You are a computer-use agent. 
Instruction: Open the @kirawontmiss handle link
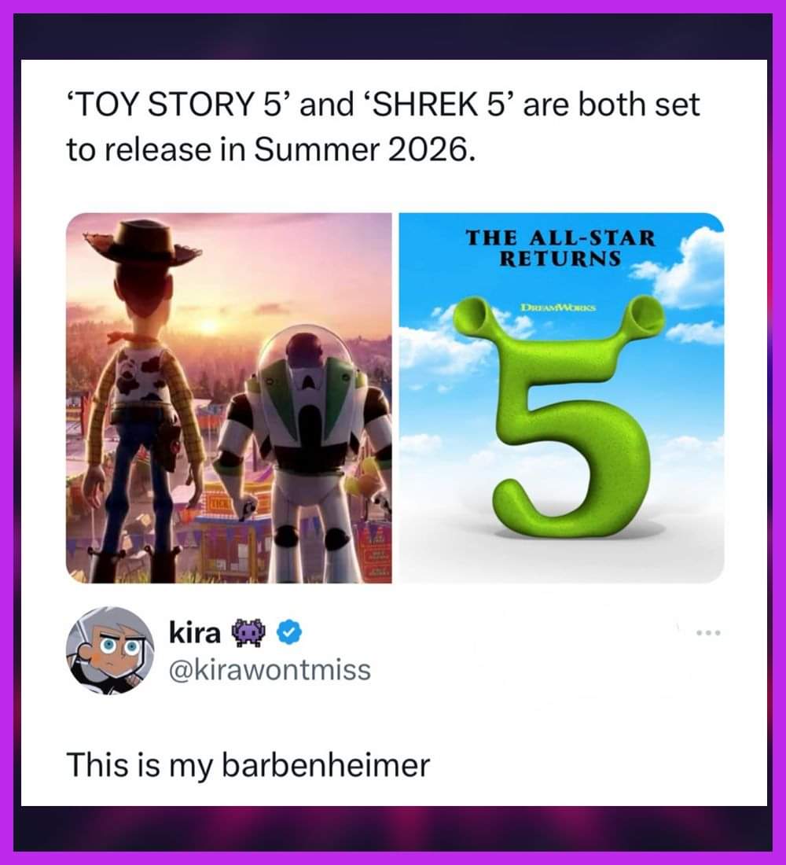click(x=270, y=670)
